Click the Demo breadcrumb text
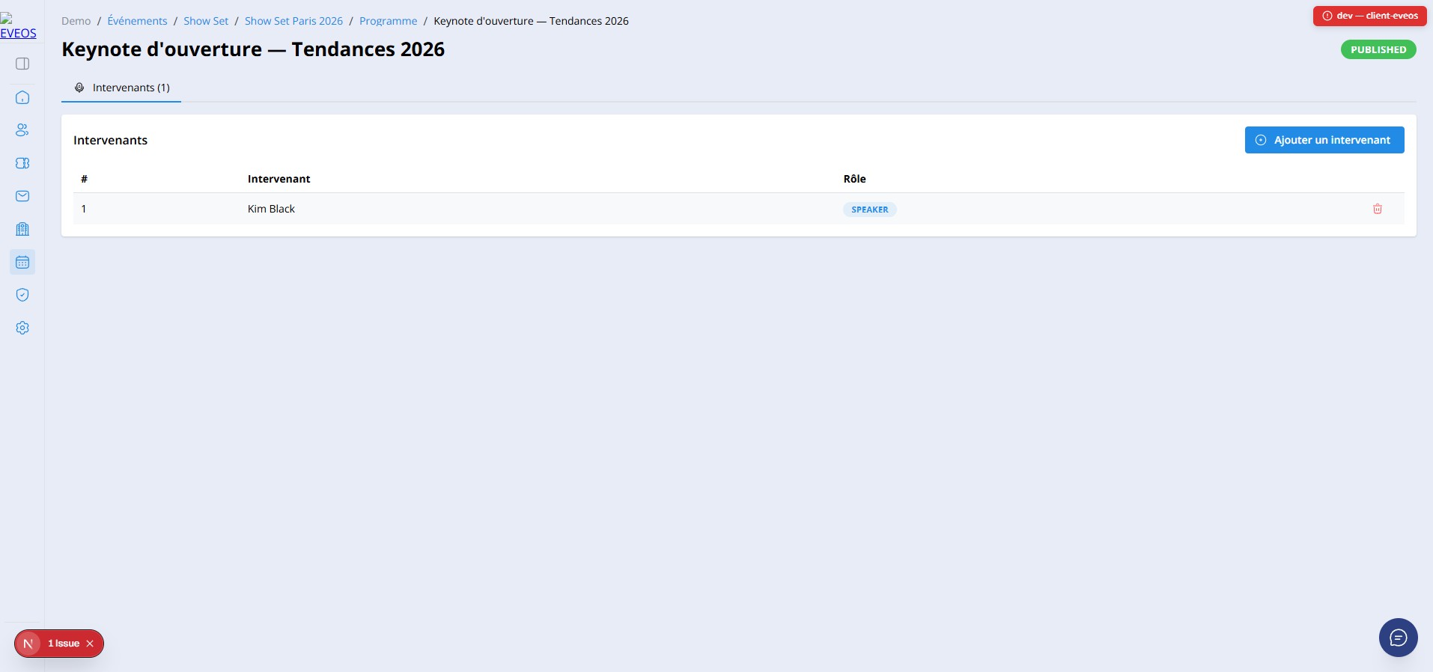Image resolution: width=1433 pixels, height=672 pixels. coord(76,21)
